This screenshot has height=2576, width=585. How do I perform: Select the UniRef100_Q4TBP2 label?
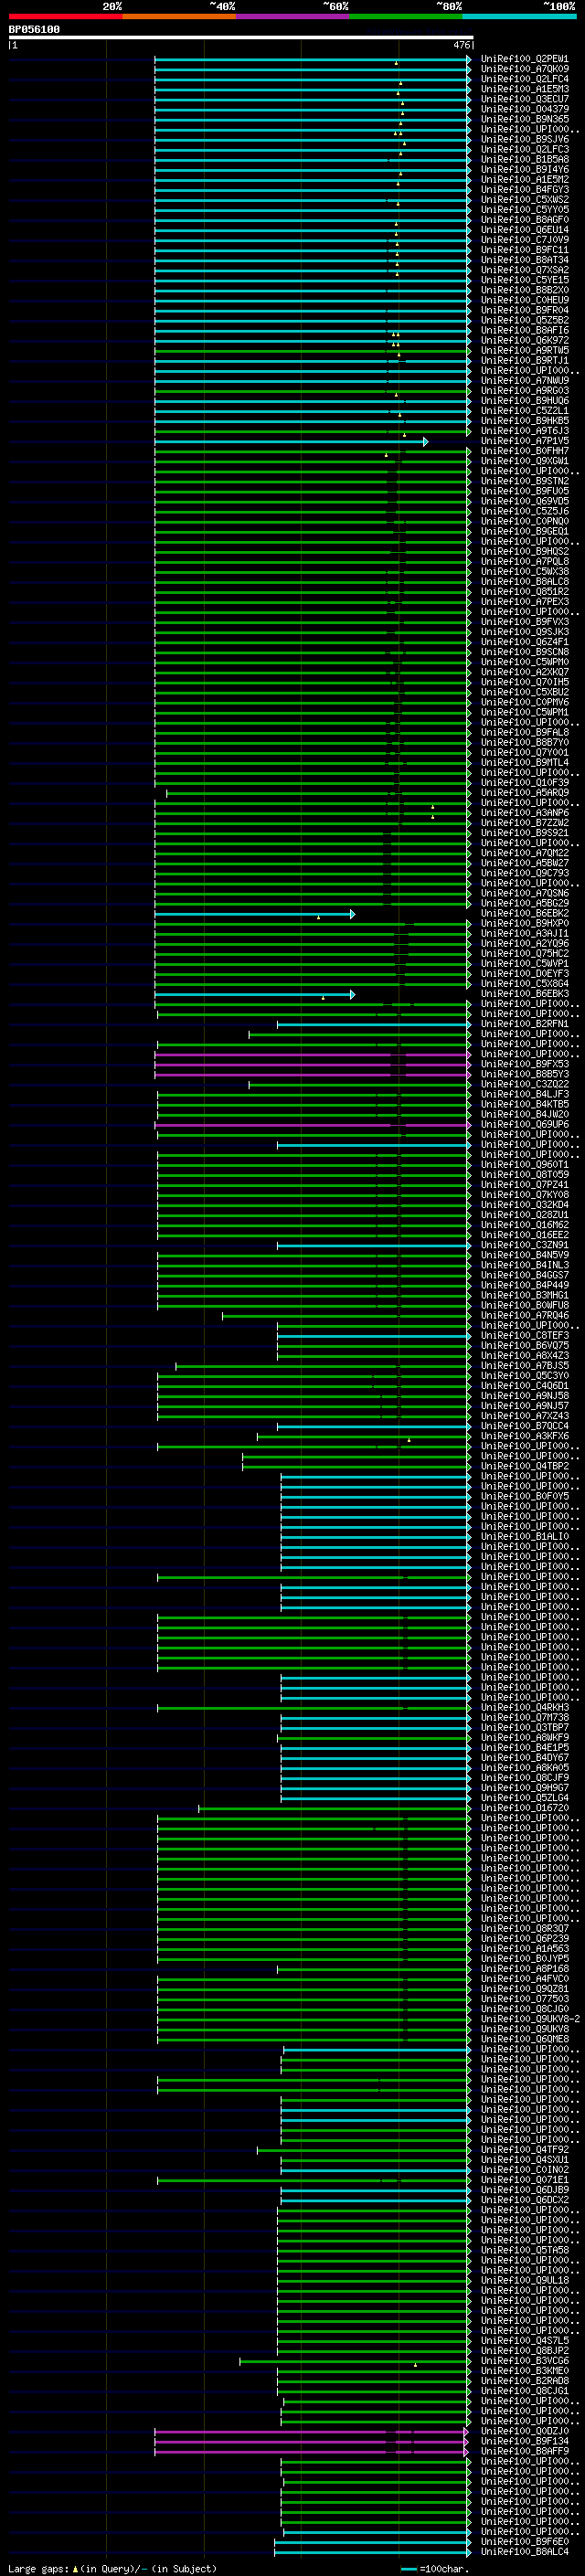pos(524,1466)
